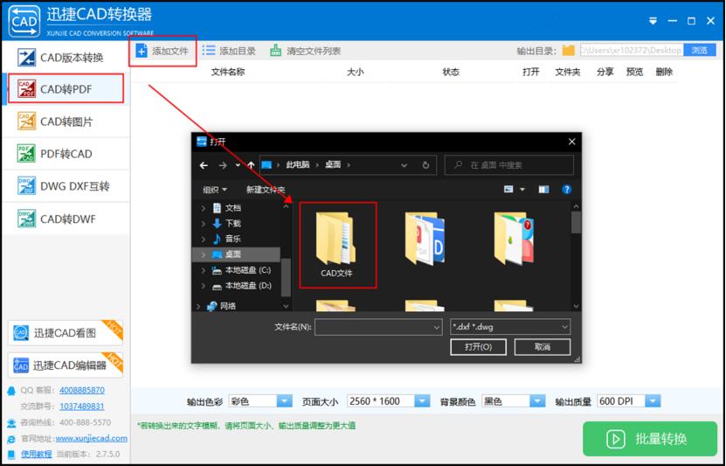Click the dialog refresh icon
This screenshot has height=466, width=726.
[425, 165]
